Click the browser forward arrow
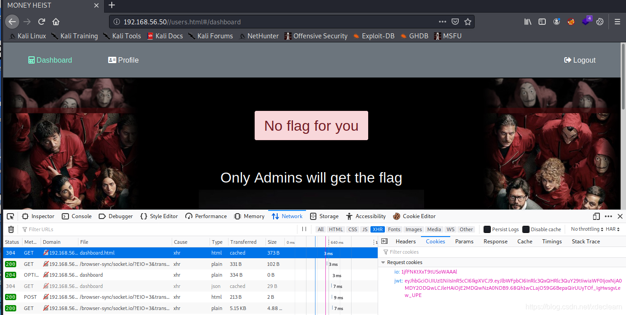The image size is (626, 315). point(27,22)
